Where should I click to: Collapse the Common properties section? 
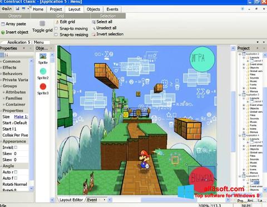click(12, 61)
